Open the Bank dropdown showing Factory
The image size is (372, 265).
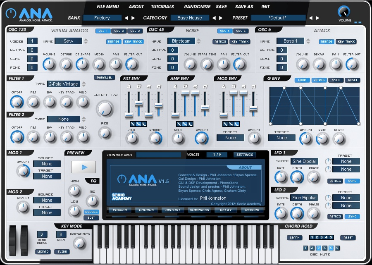tap(102, 18)
